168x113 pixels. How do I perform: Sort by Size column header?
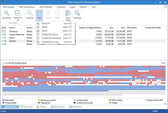tap(111, 28)
